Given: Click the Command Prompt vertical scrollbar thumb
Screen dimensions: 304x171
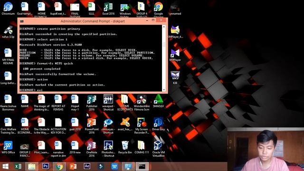Looking at the screenshot, I should pyautogui.click(x=164, y=45).
